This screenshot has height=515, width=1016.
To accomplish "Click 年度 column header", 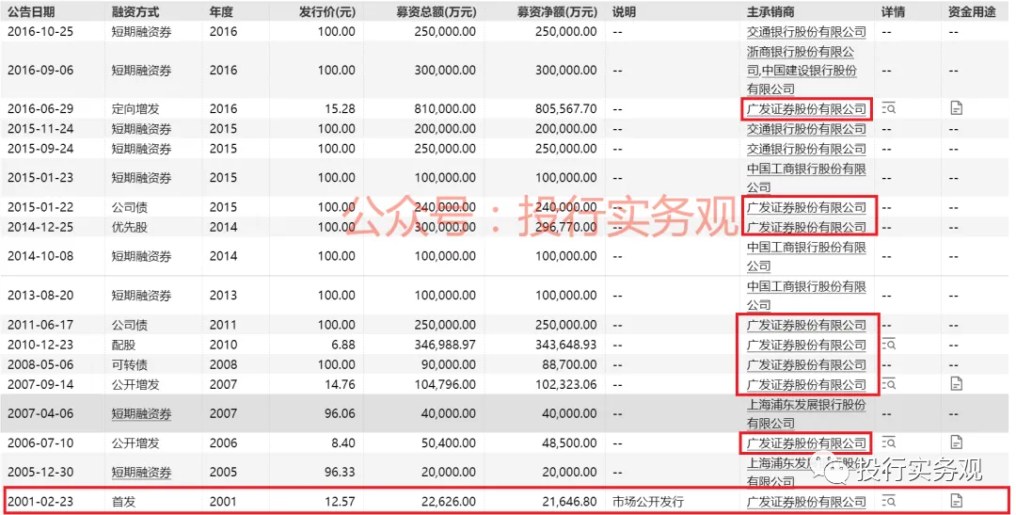I will [221, 11].
